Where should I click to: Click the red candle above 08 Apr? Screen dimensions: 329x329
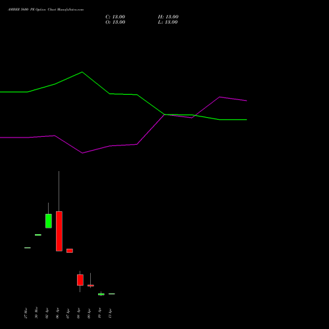point(80,280)
